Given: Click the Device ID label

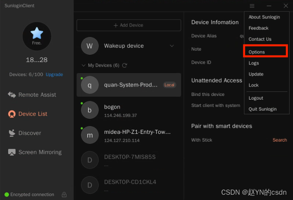Looking at the screenshot, I should pos(201,62).
